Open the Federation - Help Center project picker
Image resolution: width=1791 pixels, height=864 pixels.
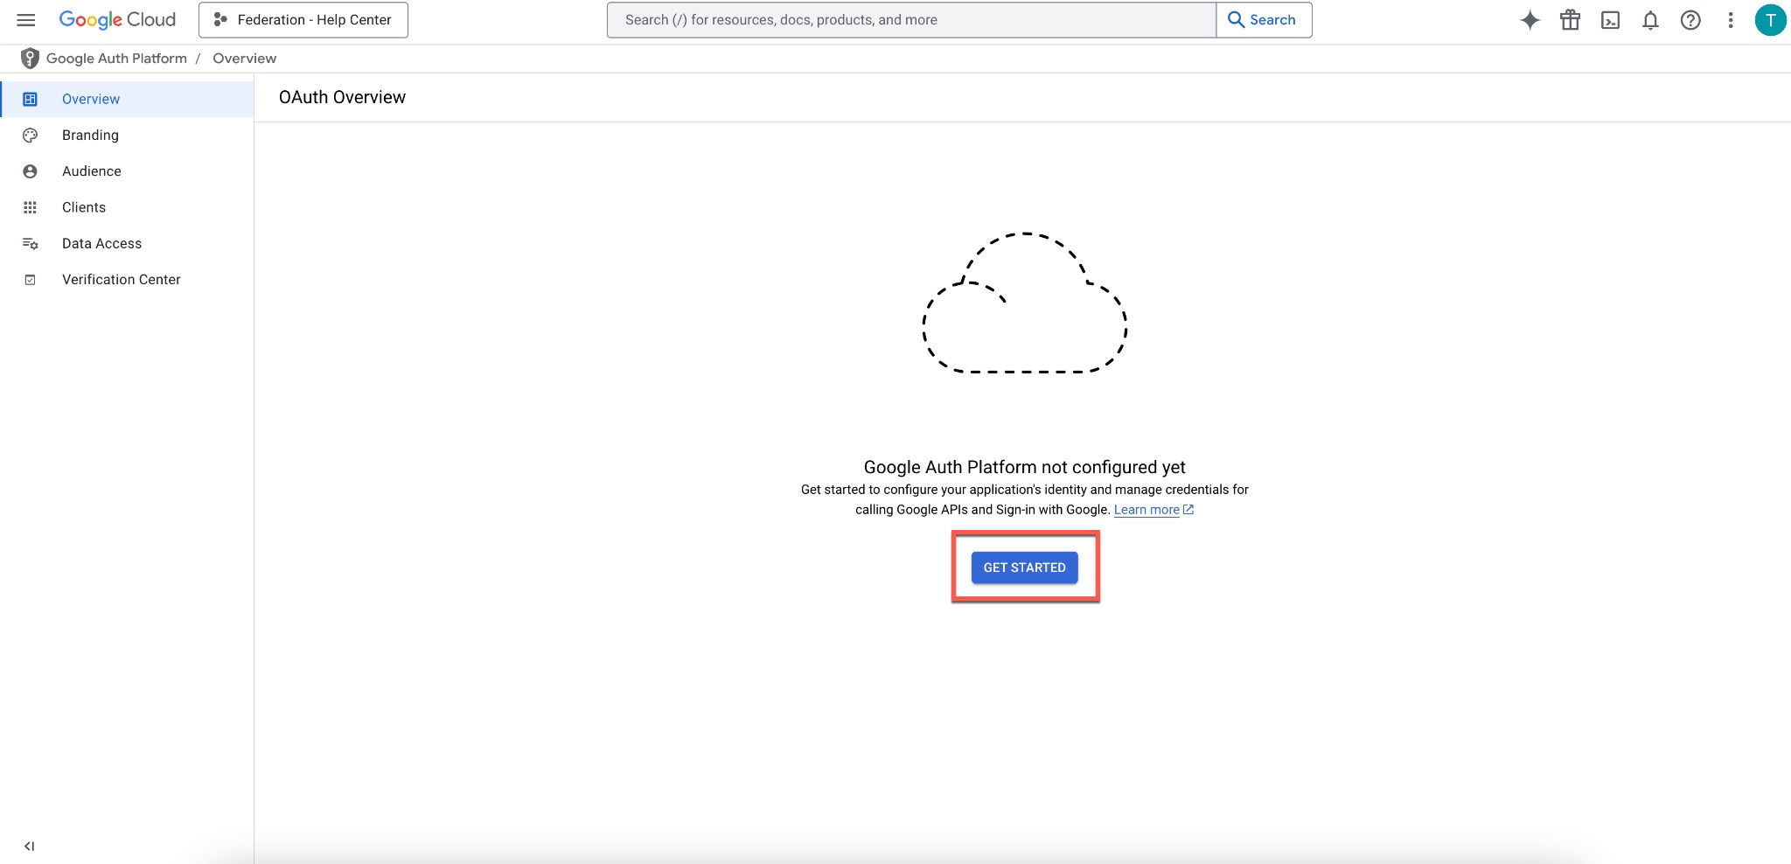(302, 19)
